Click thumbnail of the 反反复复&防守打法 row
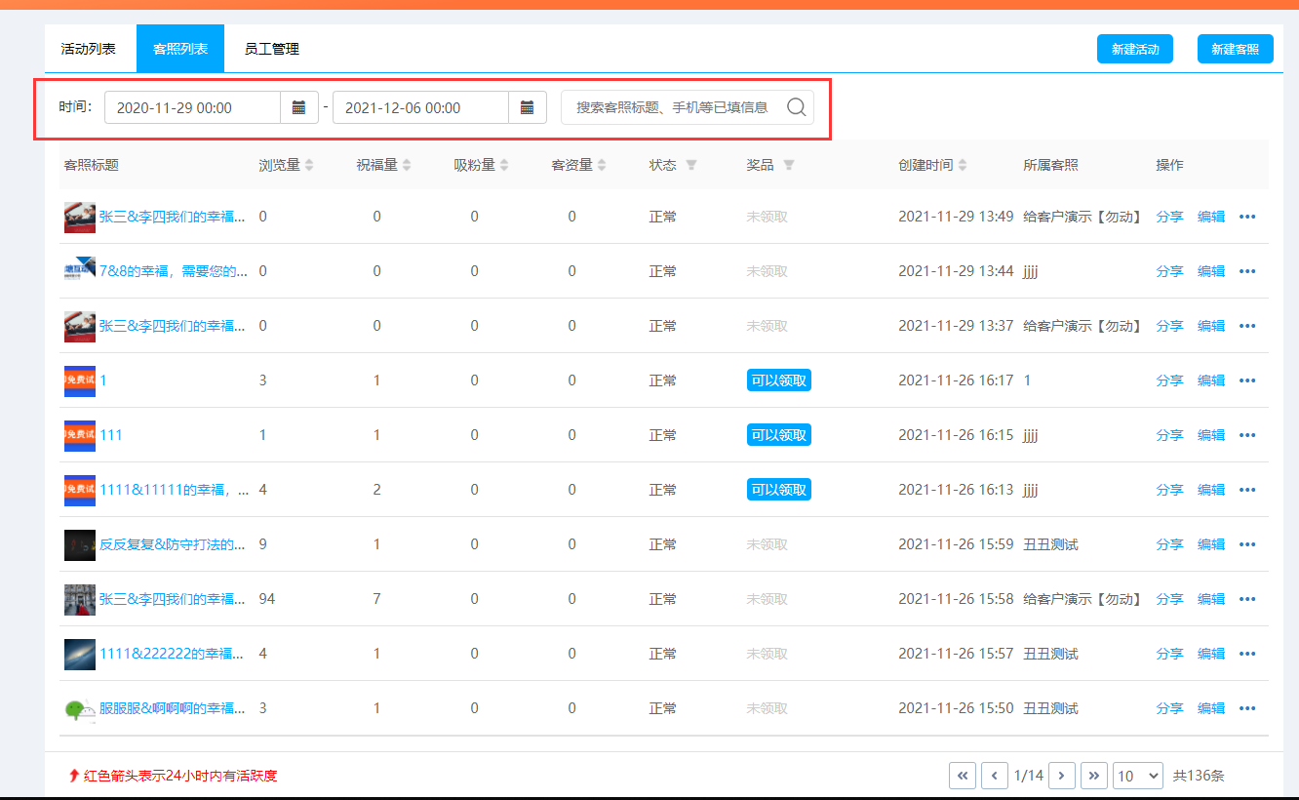This screenshot has height=800, width=1299. (80, 544)
